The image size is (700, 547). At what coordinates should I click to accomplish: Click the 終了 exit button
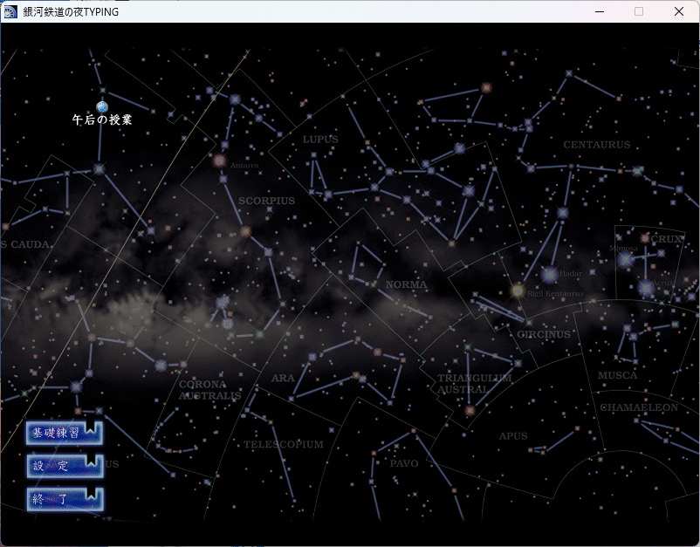(65, 499)
